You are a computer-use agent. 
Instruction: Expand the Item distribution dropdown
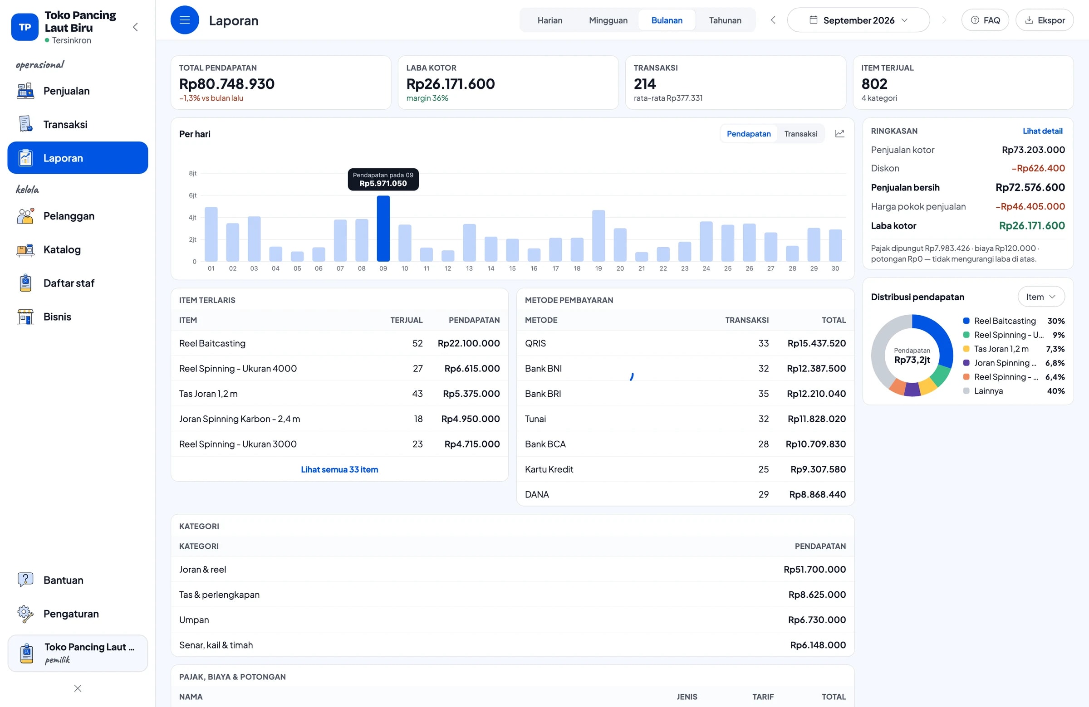click(1041, 297)
